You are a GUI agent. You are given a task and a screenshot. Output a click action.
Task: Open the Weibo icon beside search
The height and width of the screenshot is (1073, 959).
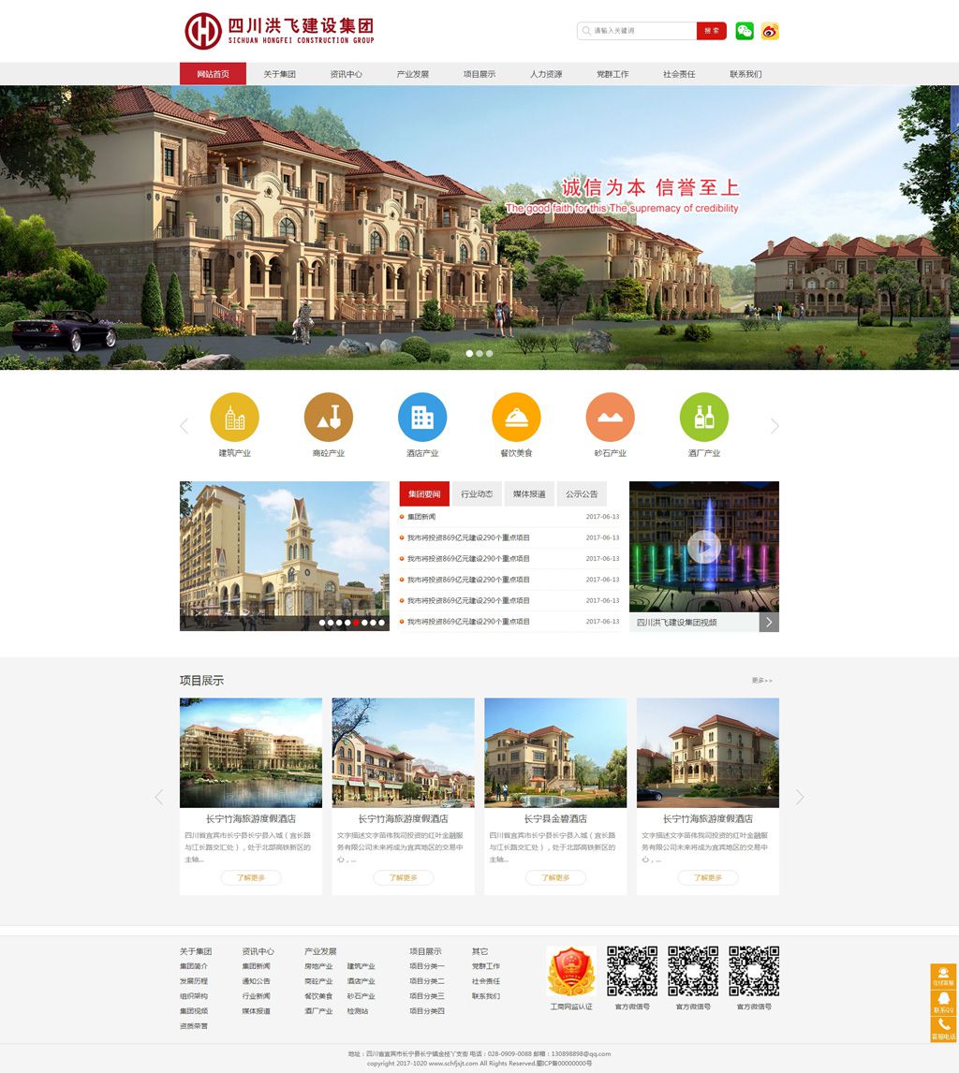pos(770,31)
